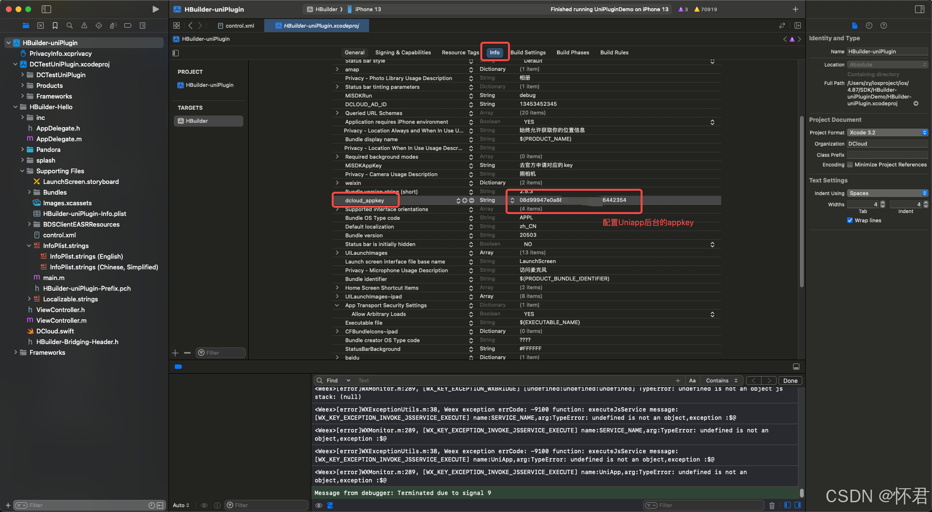Viewport: 932px width, 512px height.
Task: Show the file inspector icon
Action: [x=854, y=25]
